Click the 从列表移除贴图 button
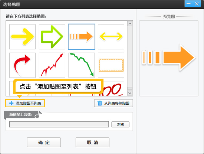 click(x=113, y=103)
